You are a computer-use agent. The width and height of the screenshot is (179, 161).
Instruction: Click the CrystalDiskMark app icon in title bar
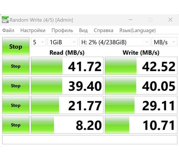click(x=5, y=20)
